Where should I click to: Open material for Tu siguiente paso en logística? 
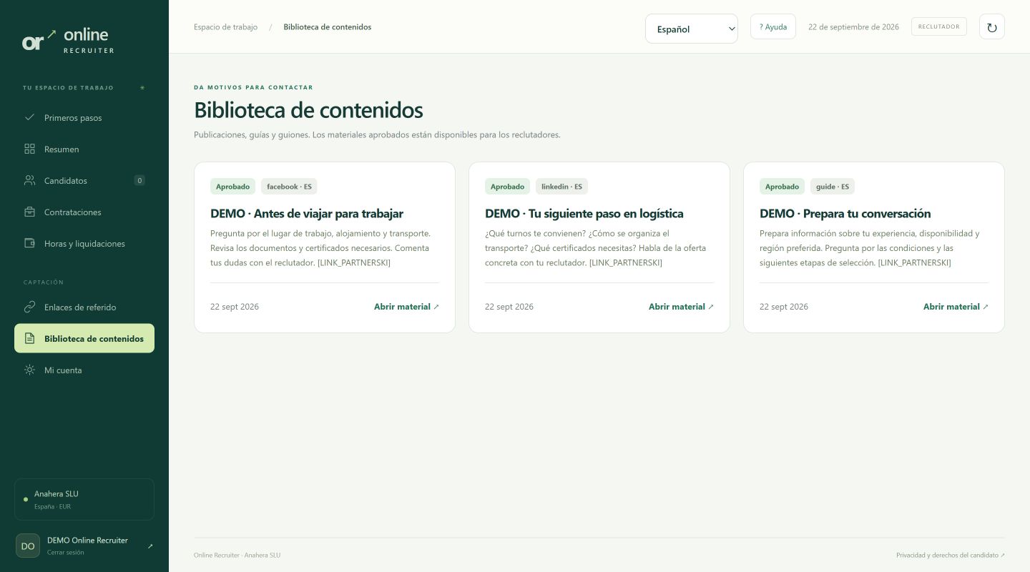pos(681,307)
